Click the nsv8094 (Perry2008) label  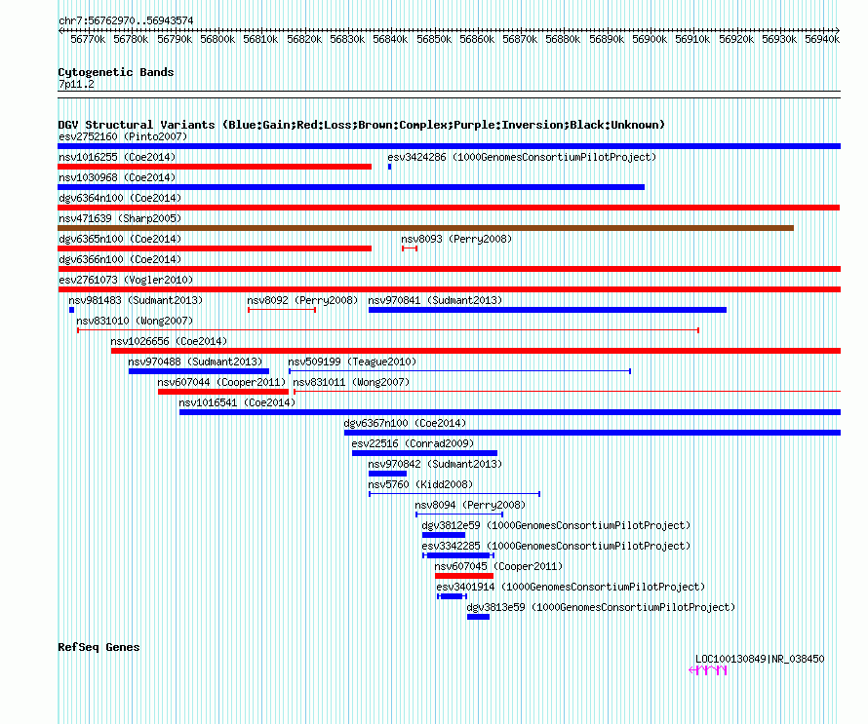coord(470,505)
